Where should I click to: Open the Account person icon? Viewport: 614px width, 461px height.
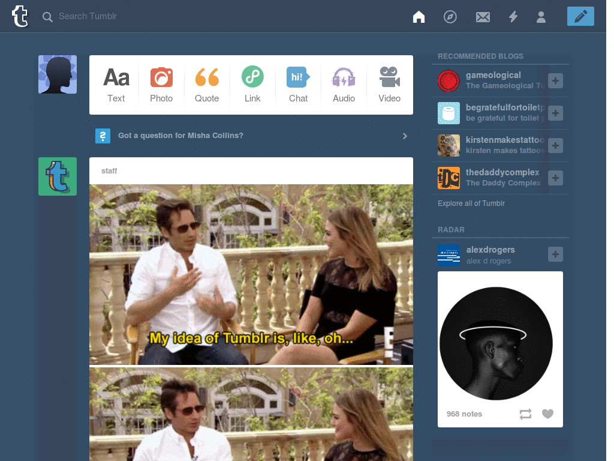coord(541,17)
